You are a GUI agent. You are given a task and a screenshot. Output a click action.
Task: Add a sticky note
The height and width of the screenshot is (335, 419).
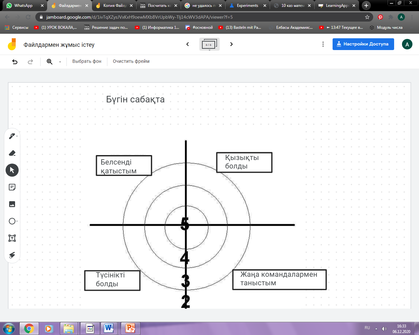point(12,187)
